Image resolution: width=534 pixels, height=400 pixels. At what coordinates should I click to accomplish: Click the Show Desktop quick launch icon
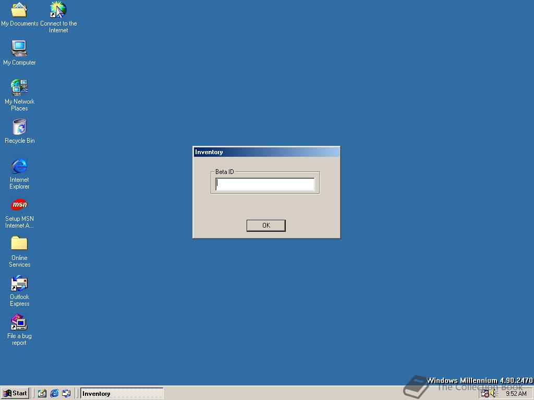[x=42, y=394]
